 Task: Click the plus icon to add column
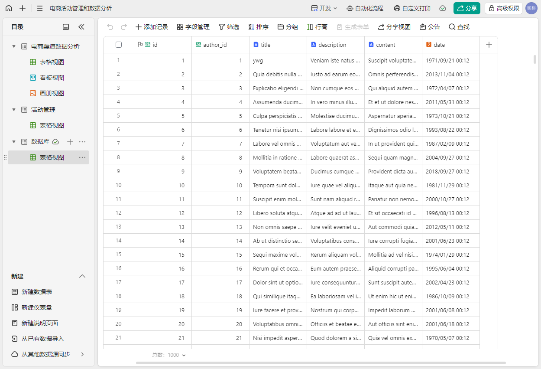coord(489,45)
